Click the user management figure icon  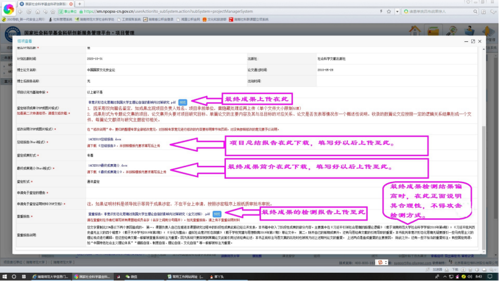coord(488,31)
